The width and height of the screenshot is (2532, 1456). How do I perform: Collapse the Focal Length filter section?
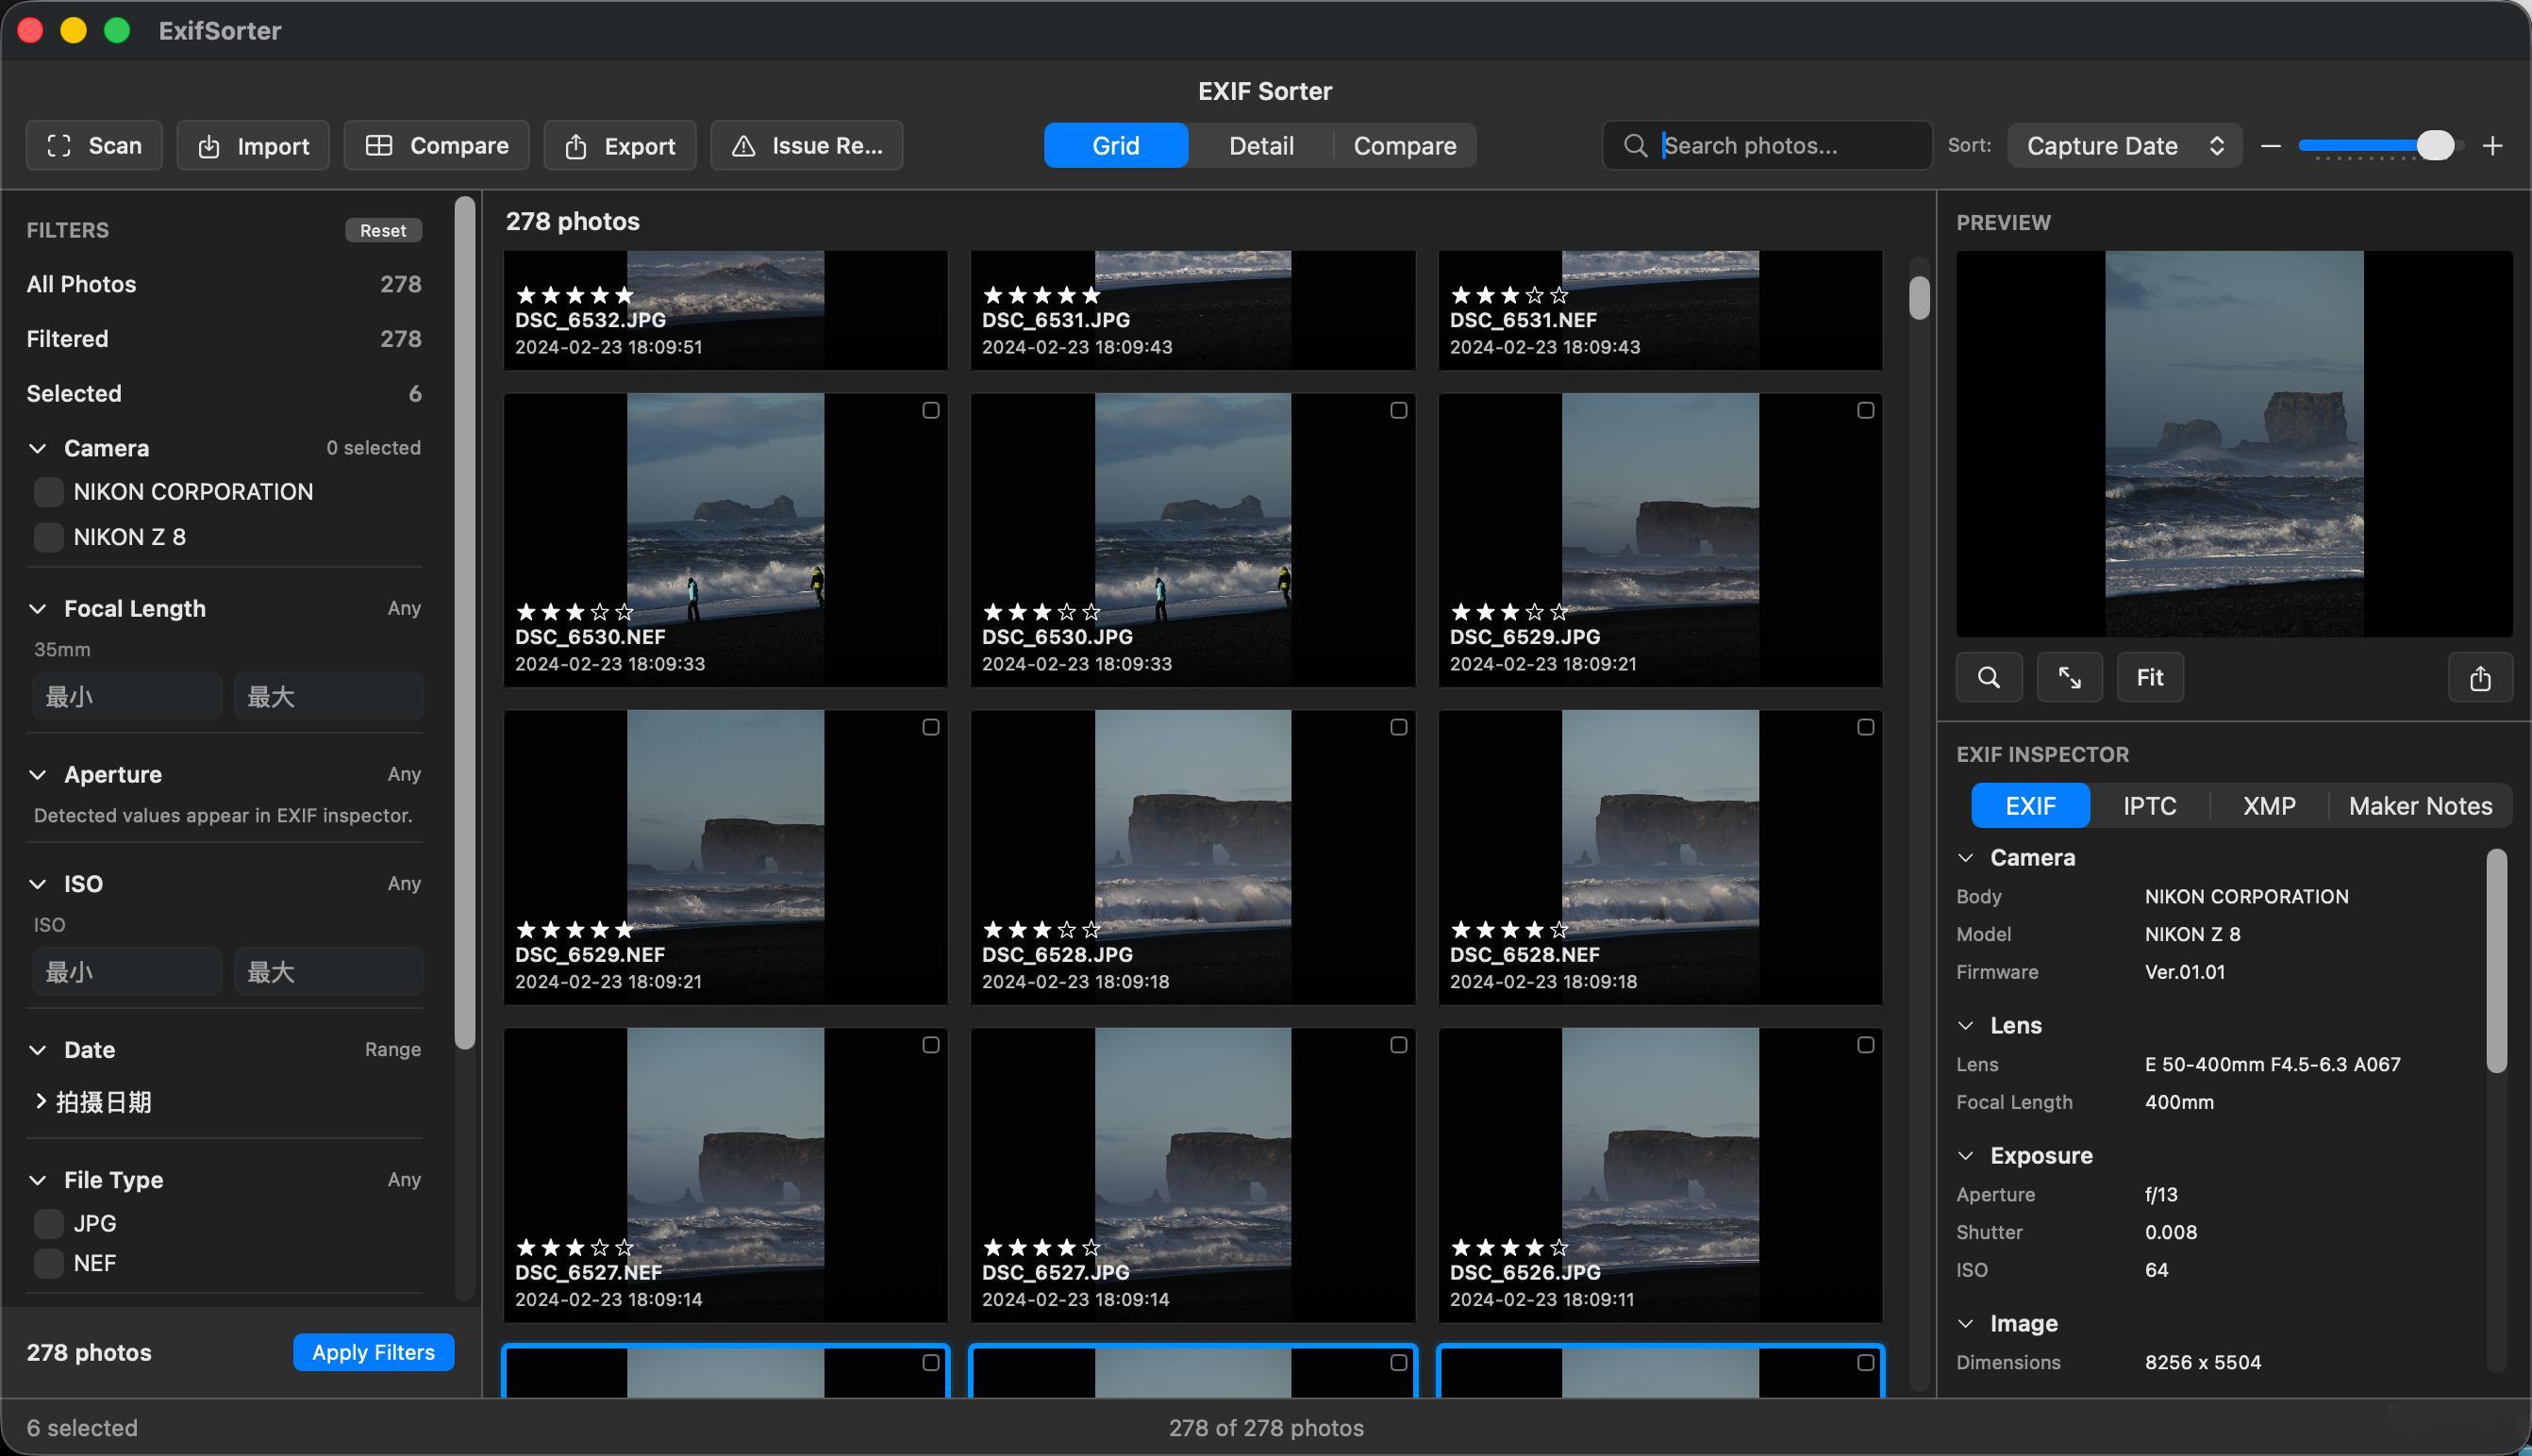tap(38, 609)
